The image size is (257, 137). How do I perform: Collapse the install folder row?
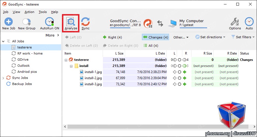click(x=71, y=66)
